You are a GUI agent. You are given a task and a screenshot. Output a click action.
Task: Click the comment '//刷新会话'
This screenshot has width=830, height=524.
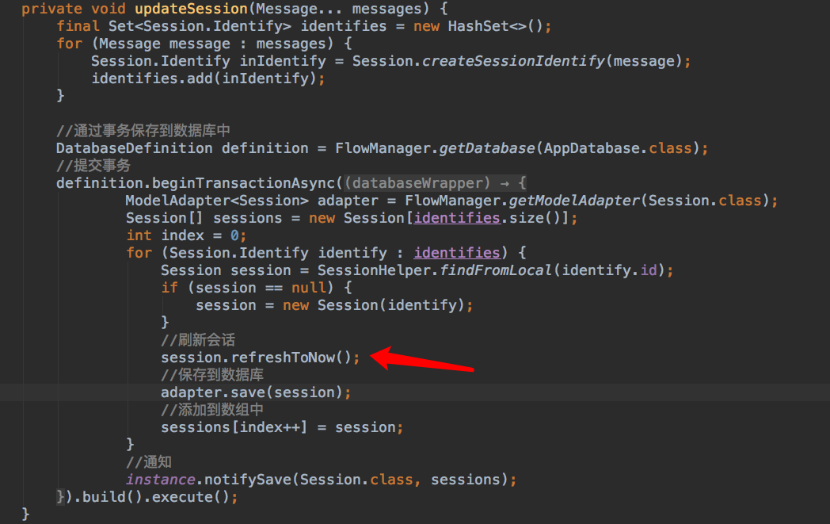tap(198, 340)
